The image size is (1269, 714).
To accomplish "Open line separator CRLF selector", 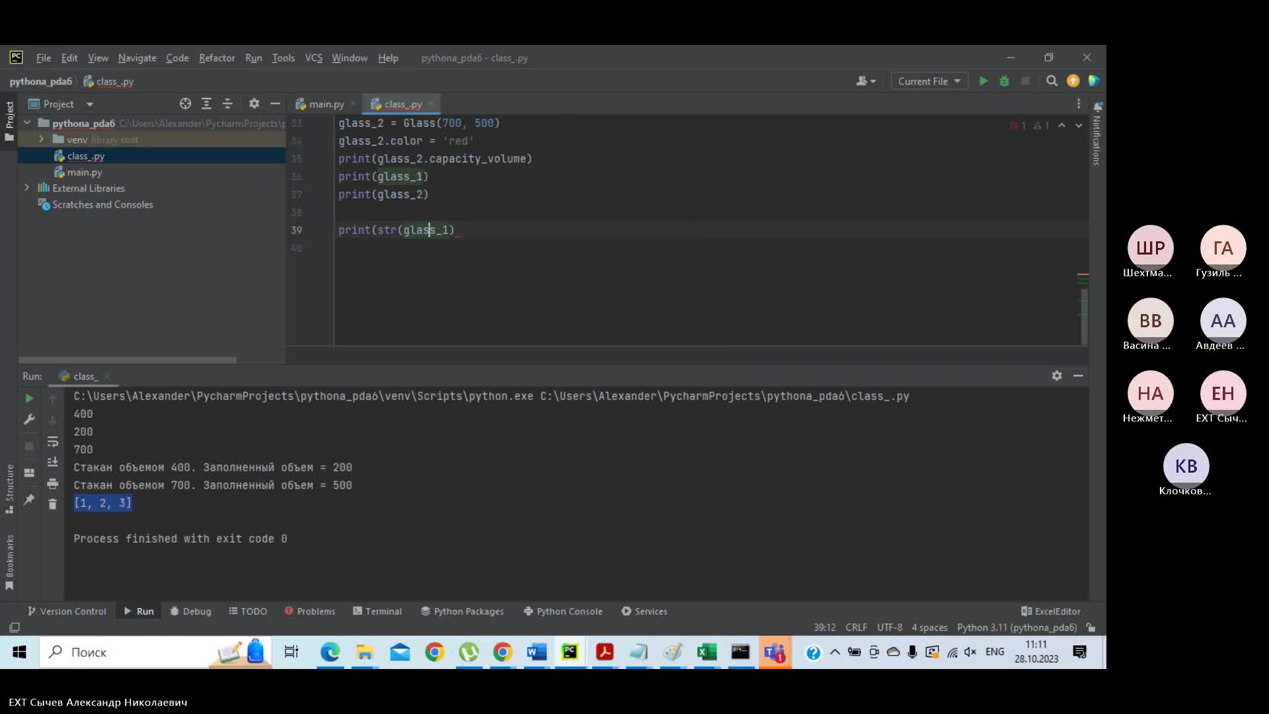I will coord(856,627).
